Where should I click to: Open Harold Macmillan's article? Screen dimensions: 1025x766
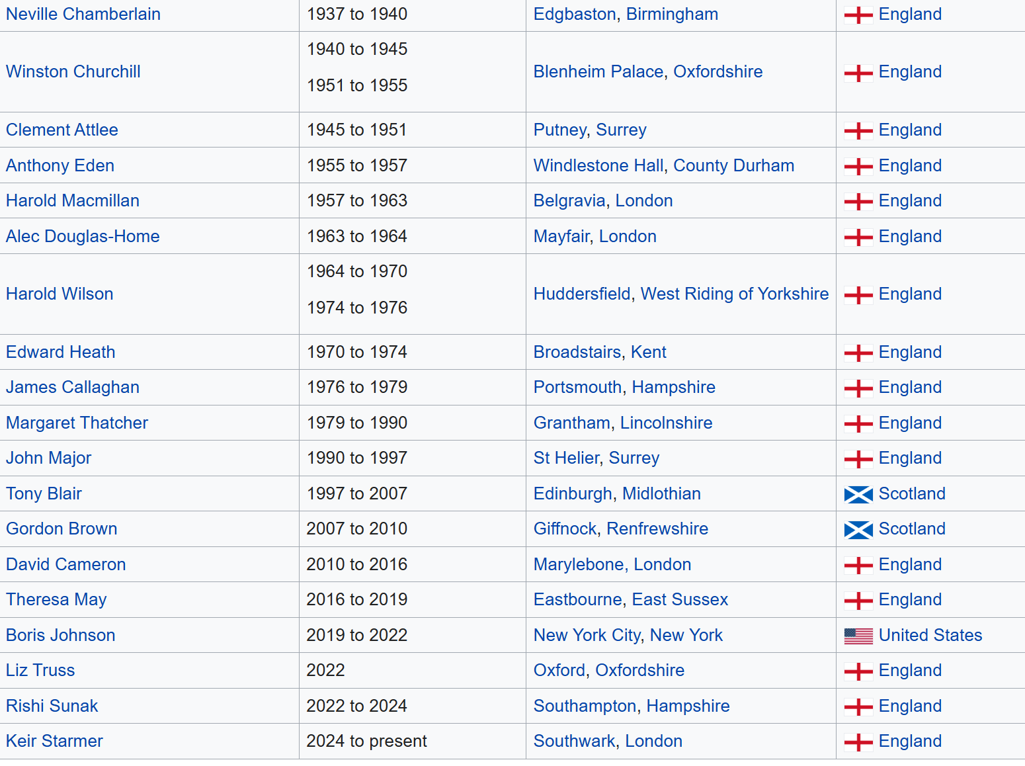point(73,201)
